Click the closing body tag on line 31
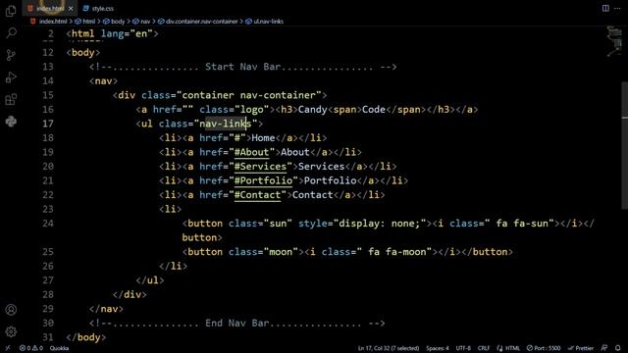Viewport: 628px width, 353px height. (86, 337)
